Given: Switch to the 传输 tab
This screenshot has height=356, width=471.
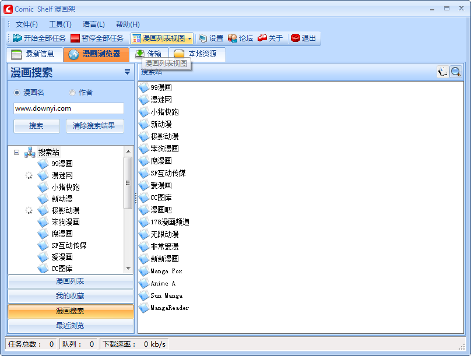Looking at the screenshot, I should pyautogui.click(x=149, y=54).
